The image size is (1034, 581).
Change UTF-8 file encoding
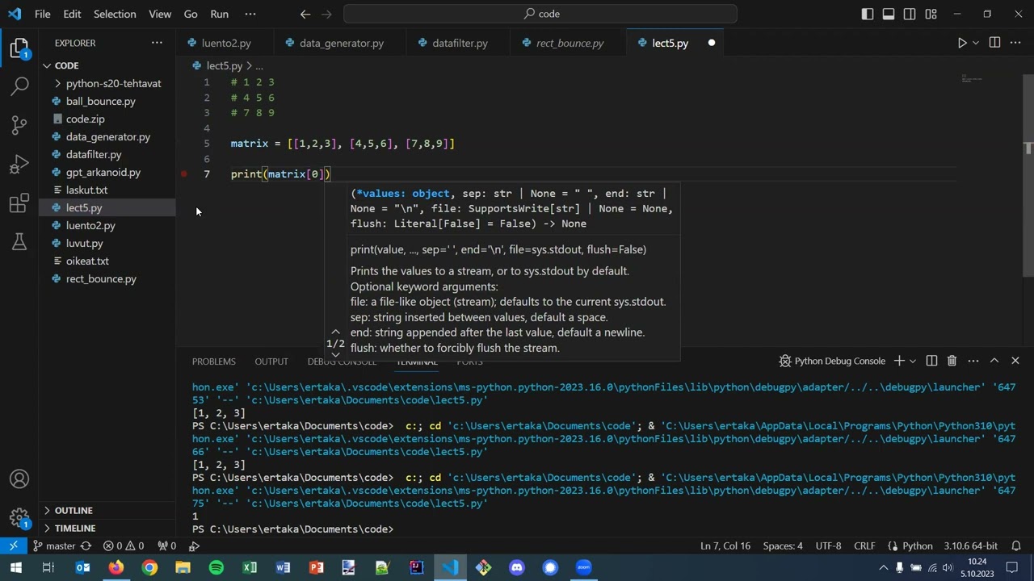point(828,546)
